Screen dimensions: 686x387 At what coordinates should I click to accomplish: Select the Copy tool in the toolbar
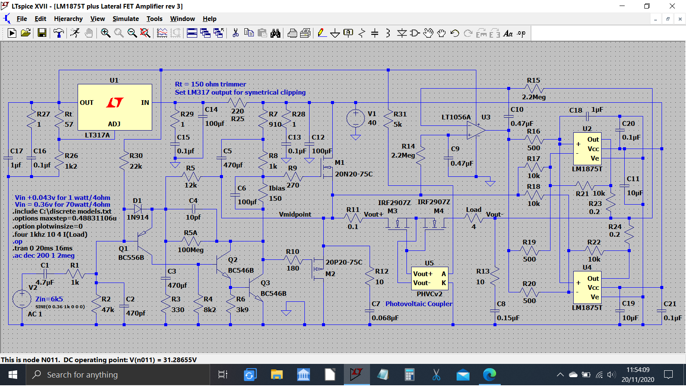[249, 33]
